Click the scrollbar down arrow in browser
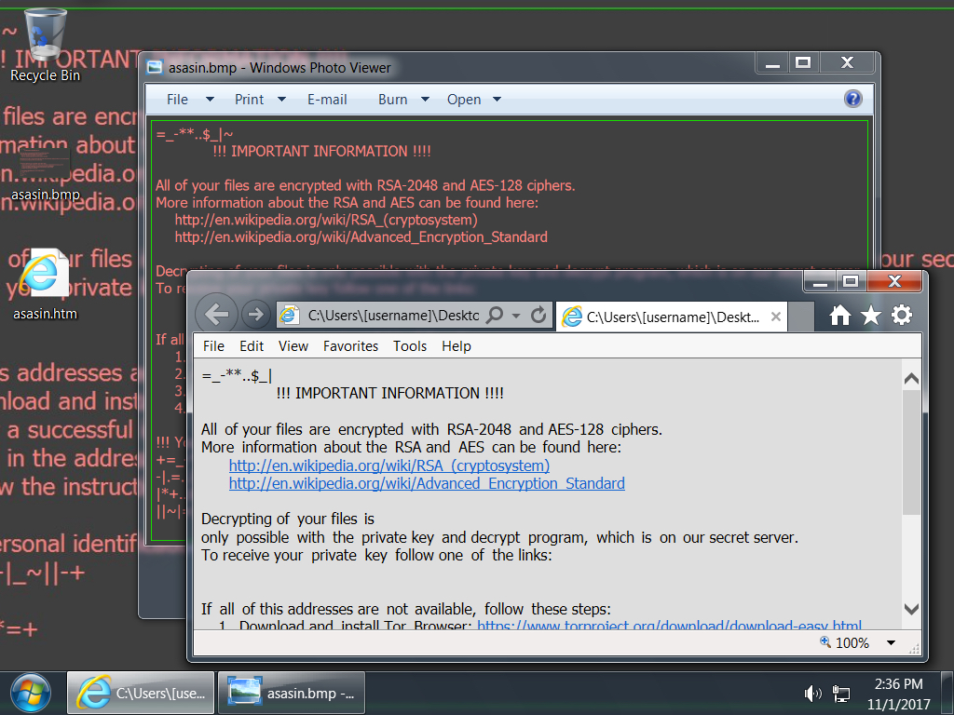 tap(911, 609)
